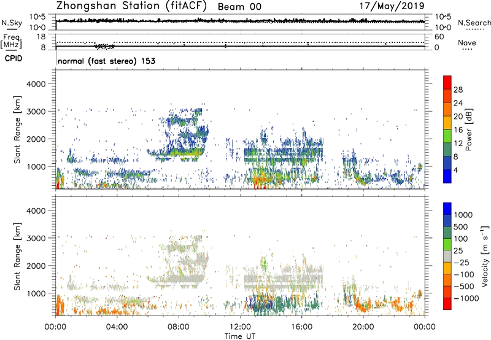
Task: Click the '500' positive velocity scale value
Action: coord(461,226)
